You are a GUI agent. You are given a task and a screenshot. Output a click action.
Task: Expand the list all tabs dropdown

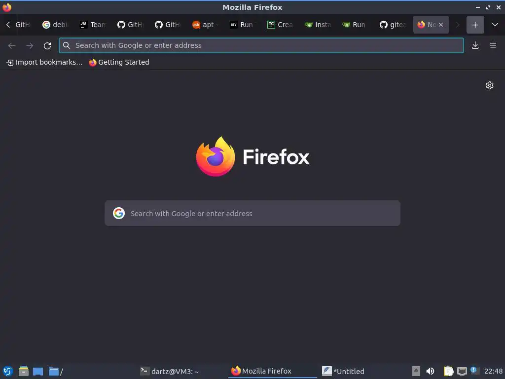495,25
